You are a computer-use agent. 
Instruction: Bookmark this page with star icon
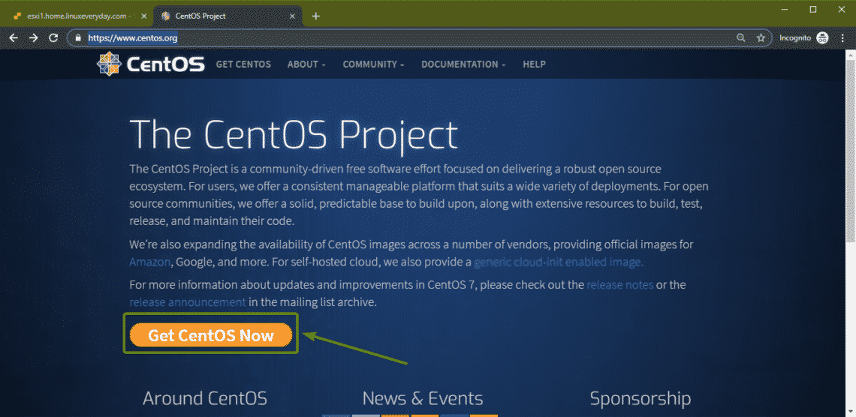[x=761, y=38]
